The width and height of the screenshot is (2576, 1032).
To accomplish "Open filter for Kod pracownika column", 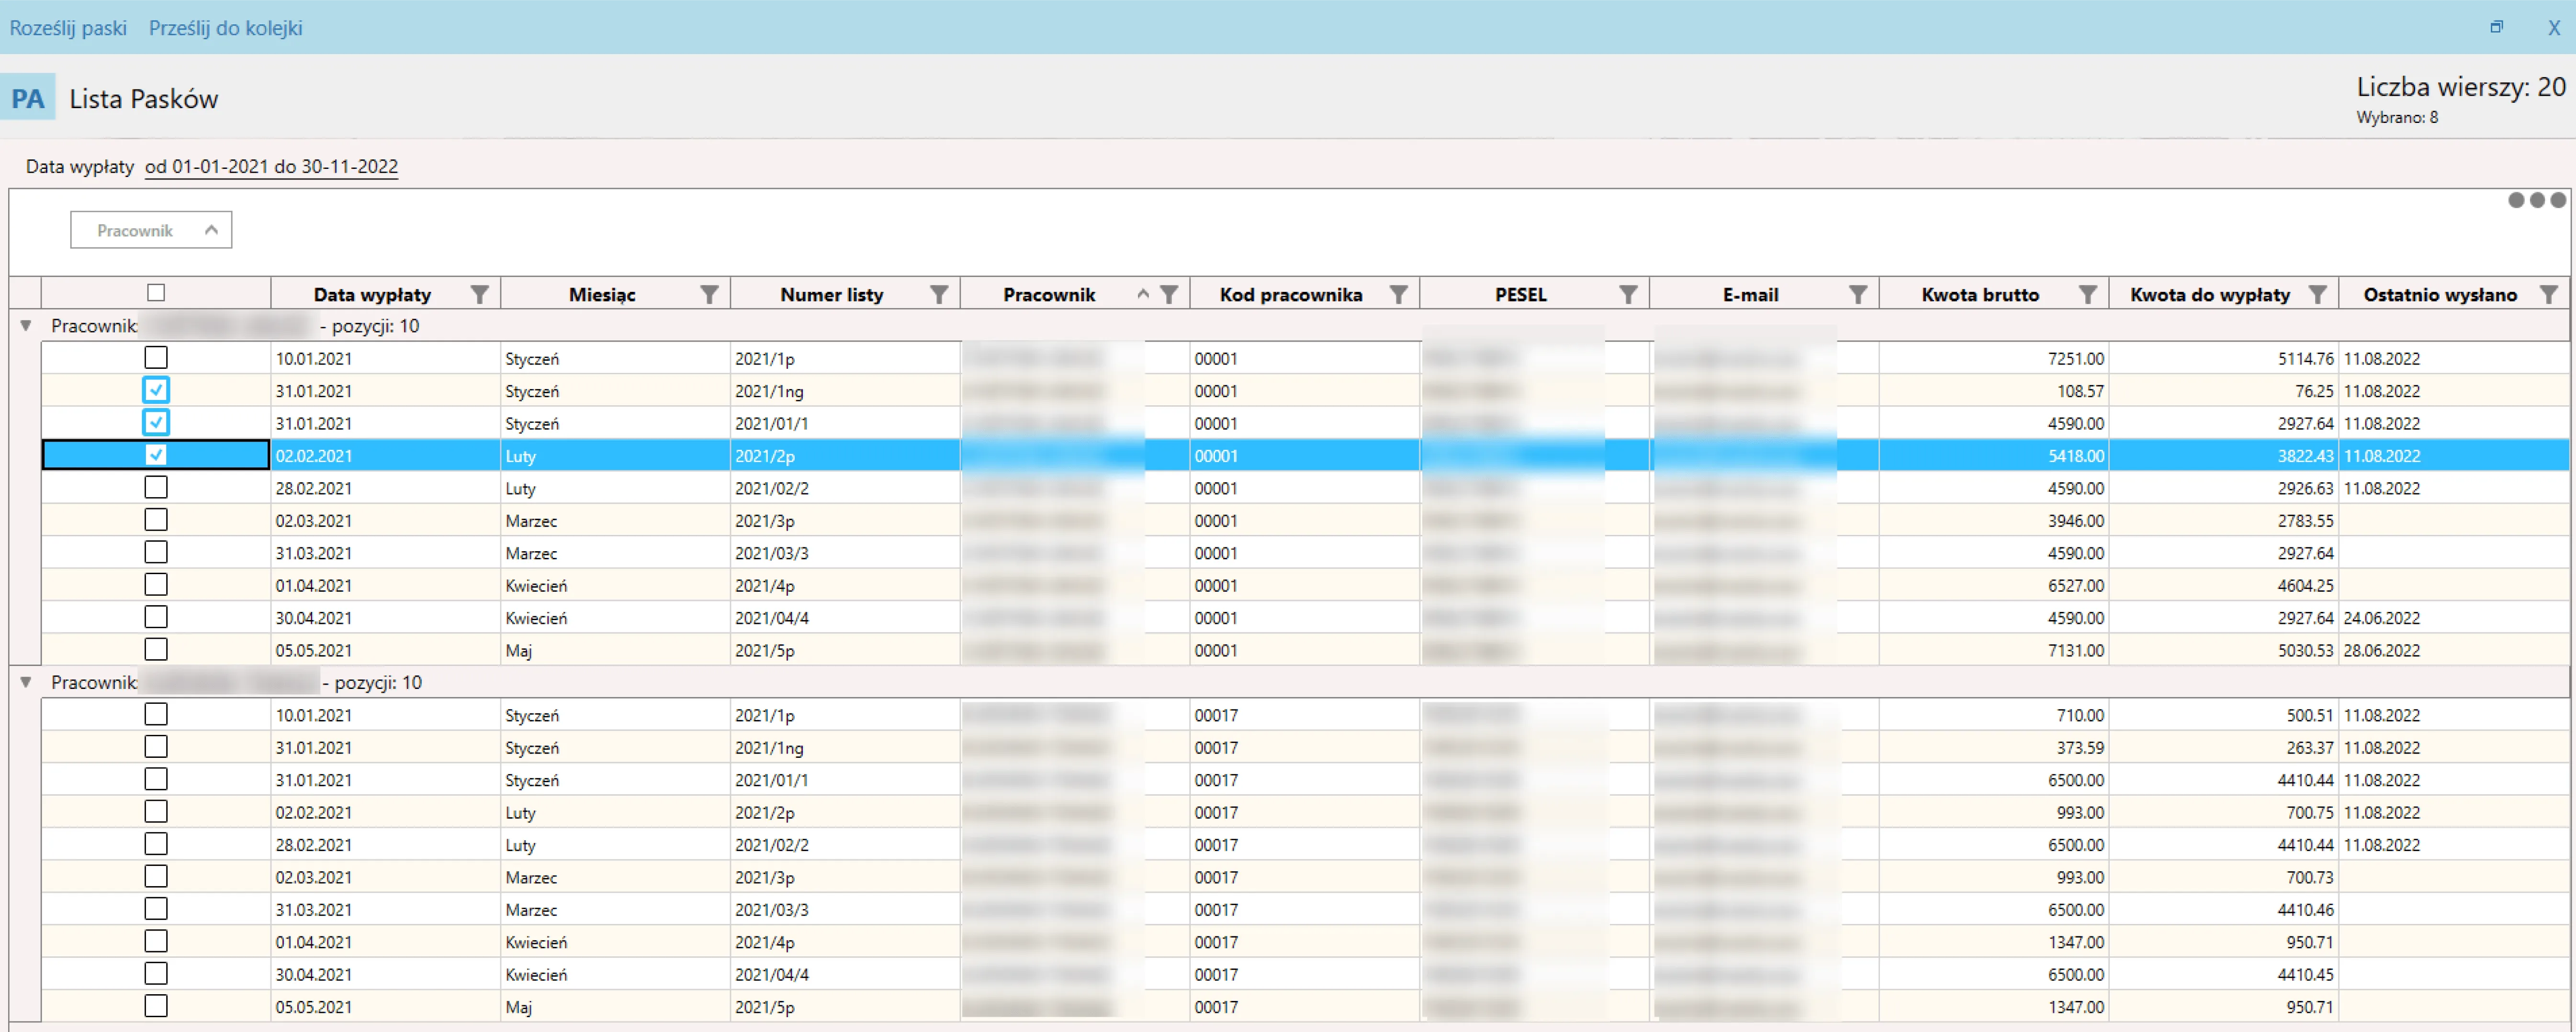I will [x=1399, y=295].
